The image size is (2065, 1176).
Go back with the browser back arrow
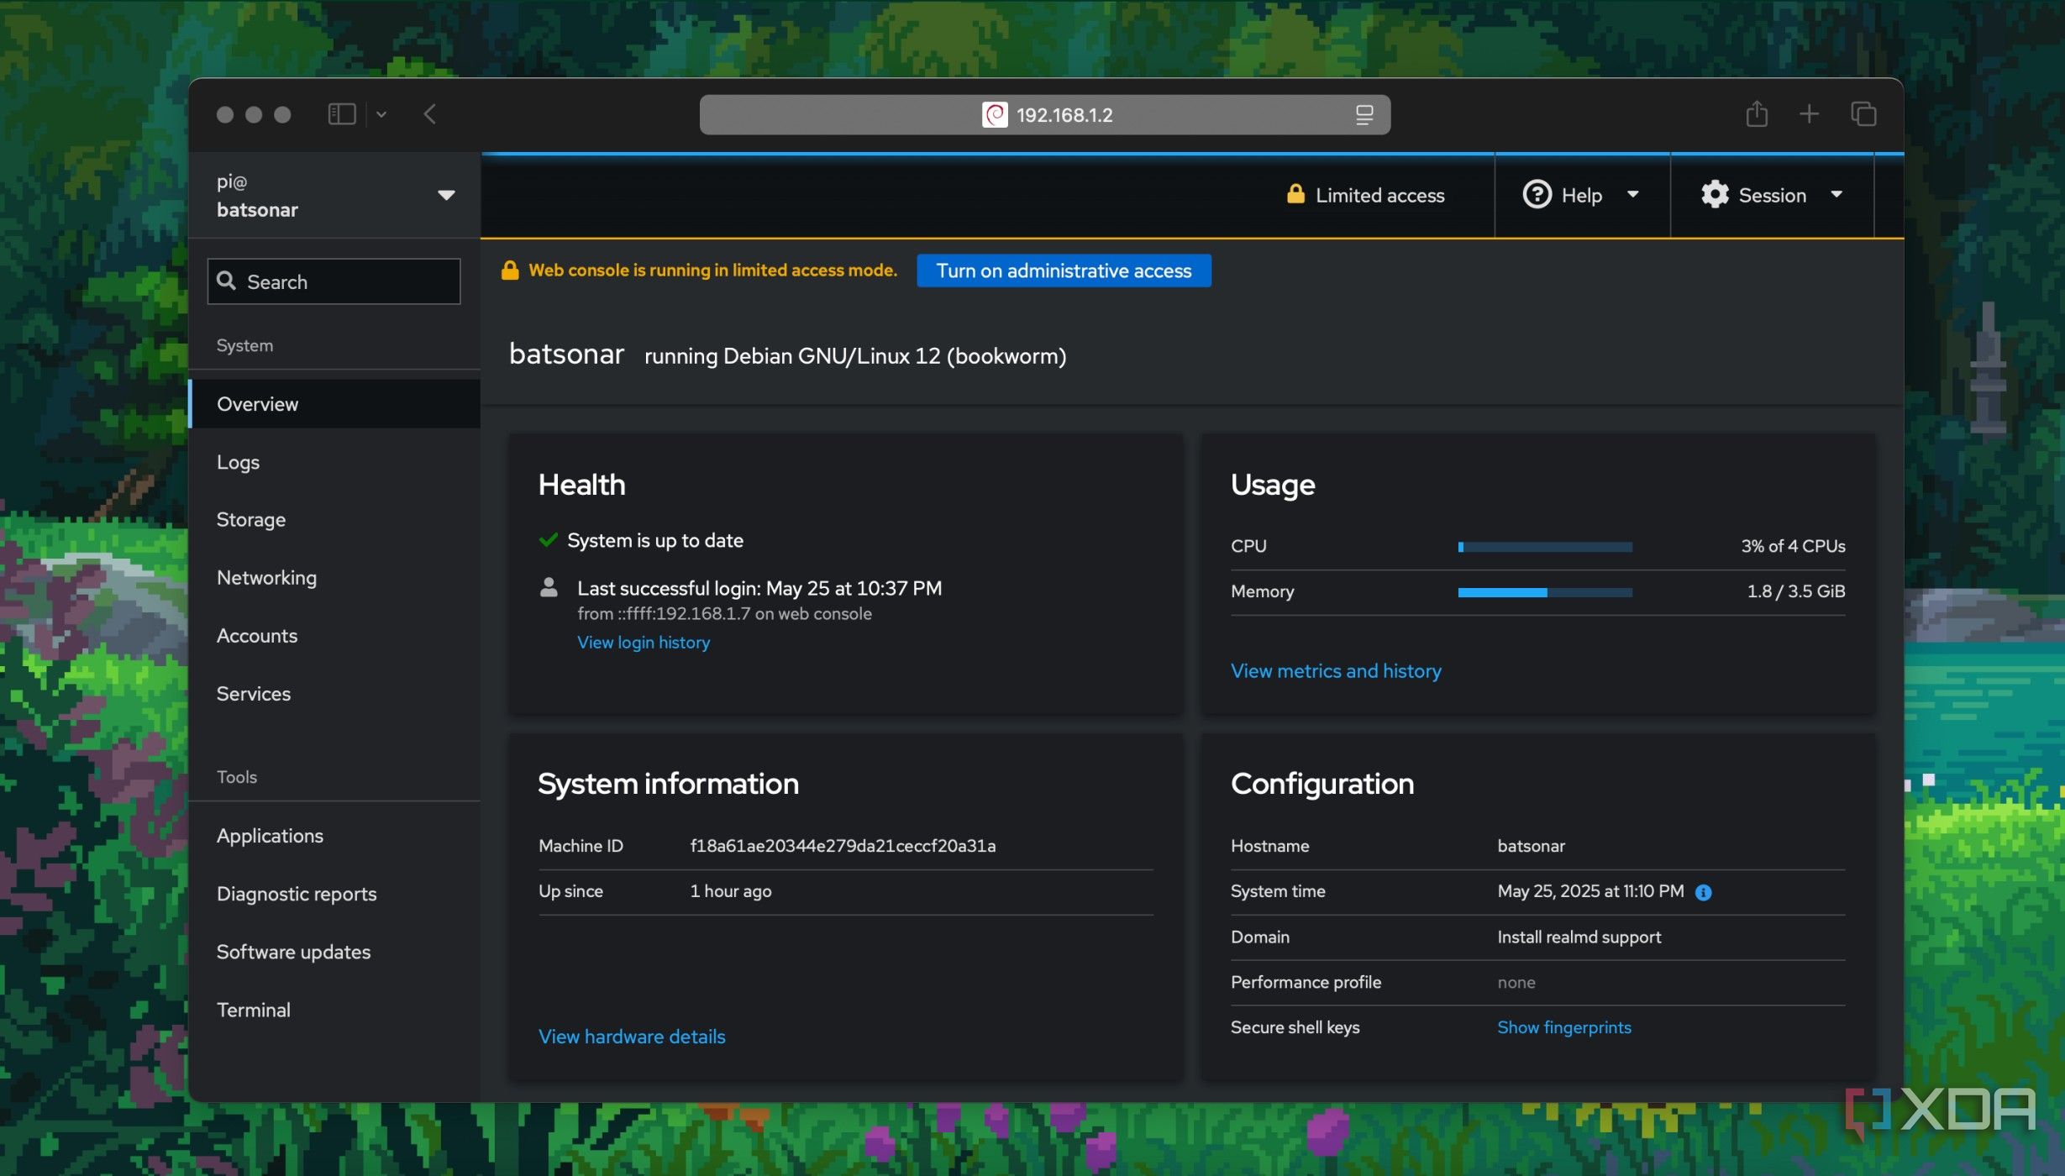click(430, 114)
